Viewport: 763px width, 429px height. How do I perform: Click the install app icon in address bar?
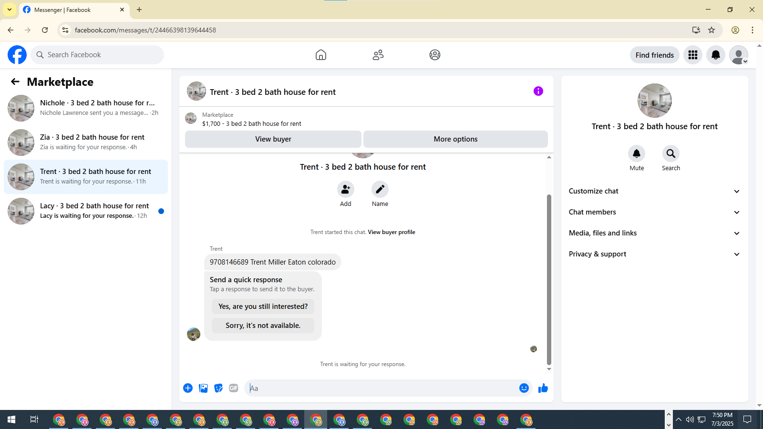(x=696, y=30)
